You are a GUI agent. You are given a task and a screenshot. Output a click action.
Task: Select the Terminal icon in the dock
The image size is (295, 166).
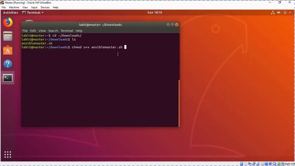coord(8,78)
